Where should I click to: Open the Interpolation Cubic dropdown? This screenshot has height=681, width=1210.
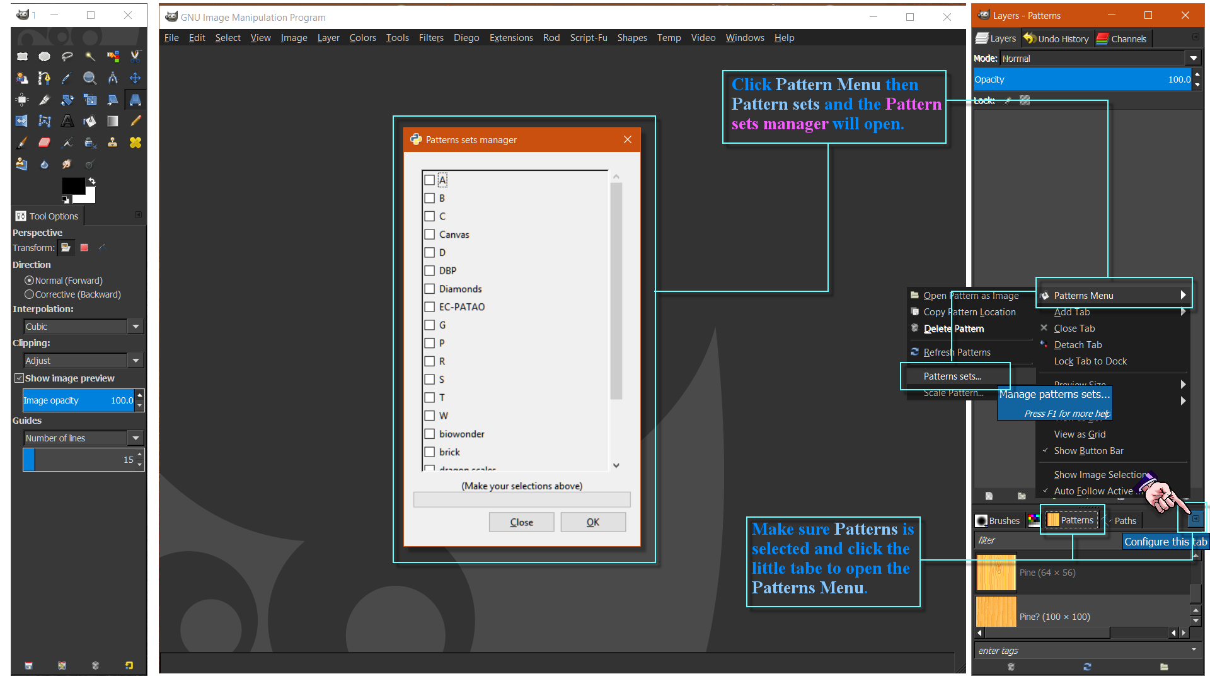click(x=84, y=327)
